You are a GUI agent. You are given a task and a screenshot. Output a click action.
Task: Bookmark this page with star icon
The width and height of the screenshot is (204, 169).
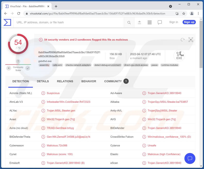184,13
